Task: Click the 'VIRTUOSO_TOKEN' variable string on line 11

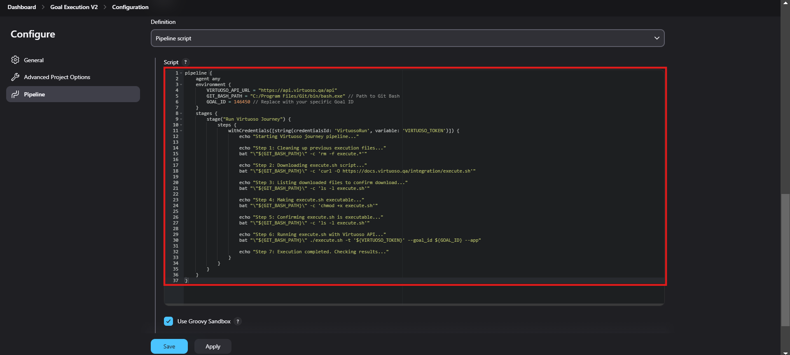Action: click(x=424, y=131)
